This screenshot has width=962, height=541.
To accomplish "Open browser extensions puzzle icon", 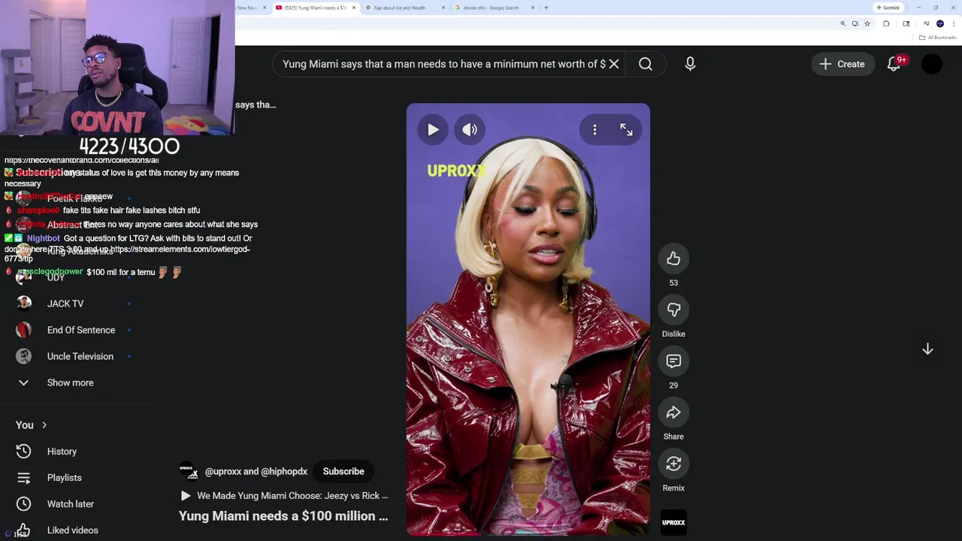I will 886,24.
